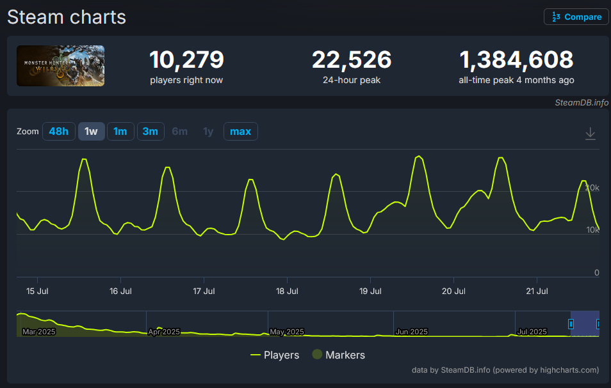Click the 15 Jul axis label

[37, 291]
